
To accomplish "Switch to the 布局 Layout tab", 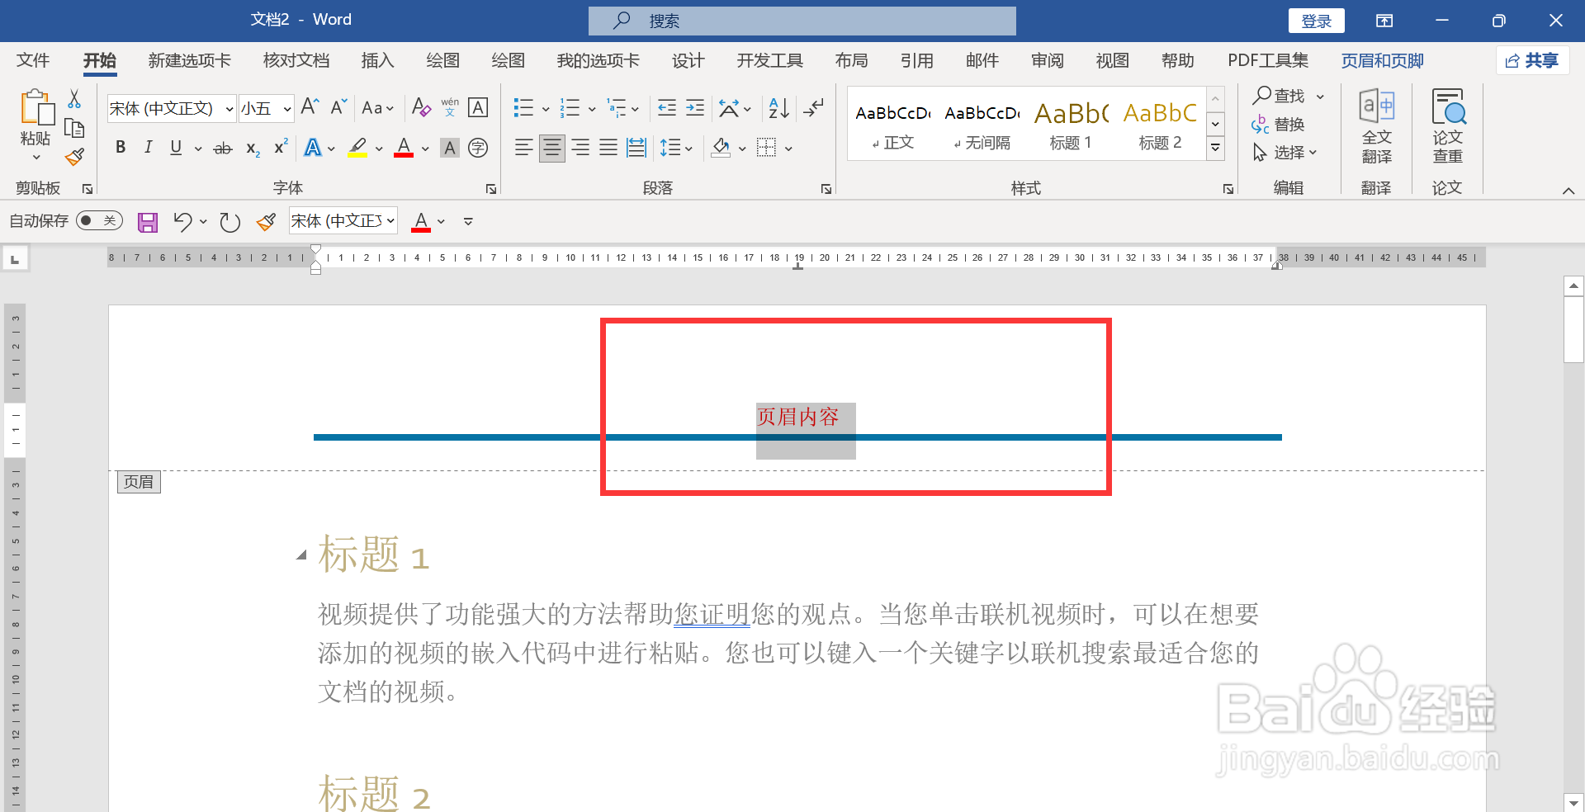I will 851,60.
